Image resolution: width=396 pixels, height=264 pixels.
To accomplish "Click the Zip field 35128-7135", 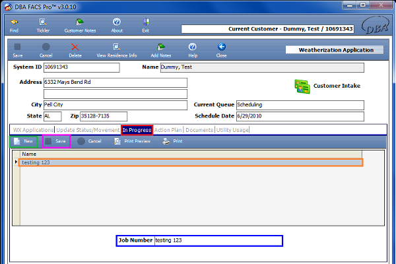I will 104,116.
